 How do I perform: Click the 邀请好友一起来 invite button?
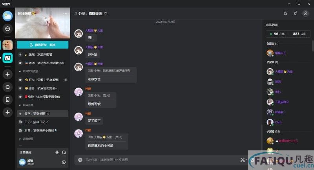click(42, 45)
